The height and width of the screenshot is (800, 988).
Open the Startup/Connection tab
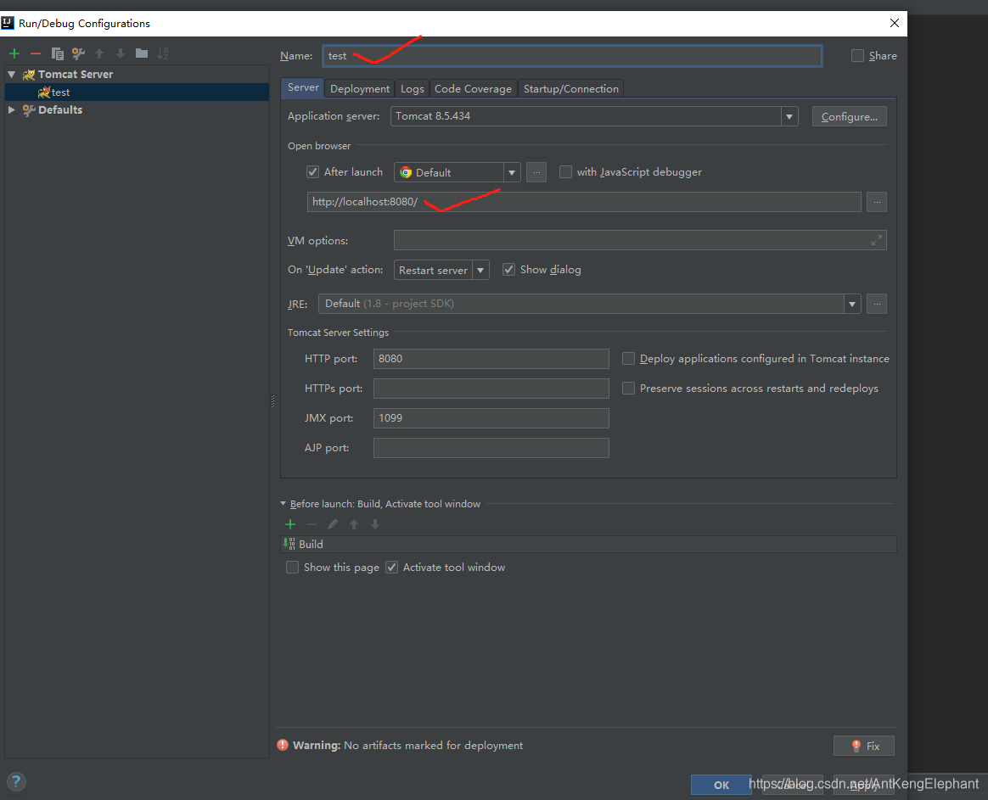click(571, 89)
